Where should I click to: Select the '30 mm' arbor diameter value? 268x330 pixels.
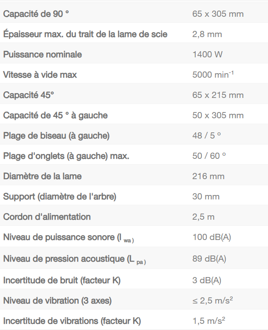pyautogui.click(x=205, y=196)
